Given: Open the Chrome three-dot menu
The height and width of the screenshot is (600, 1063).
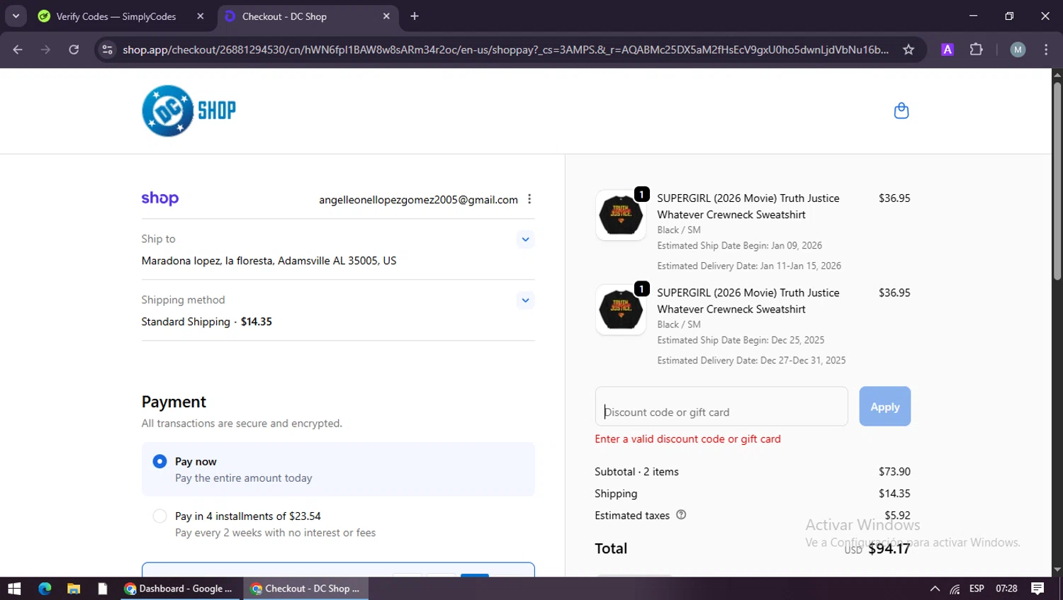Looking at the screenshot, I should click(x=1046, y=50).
